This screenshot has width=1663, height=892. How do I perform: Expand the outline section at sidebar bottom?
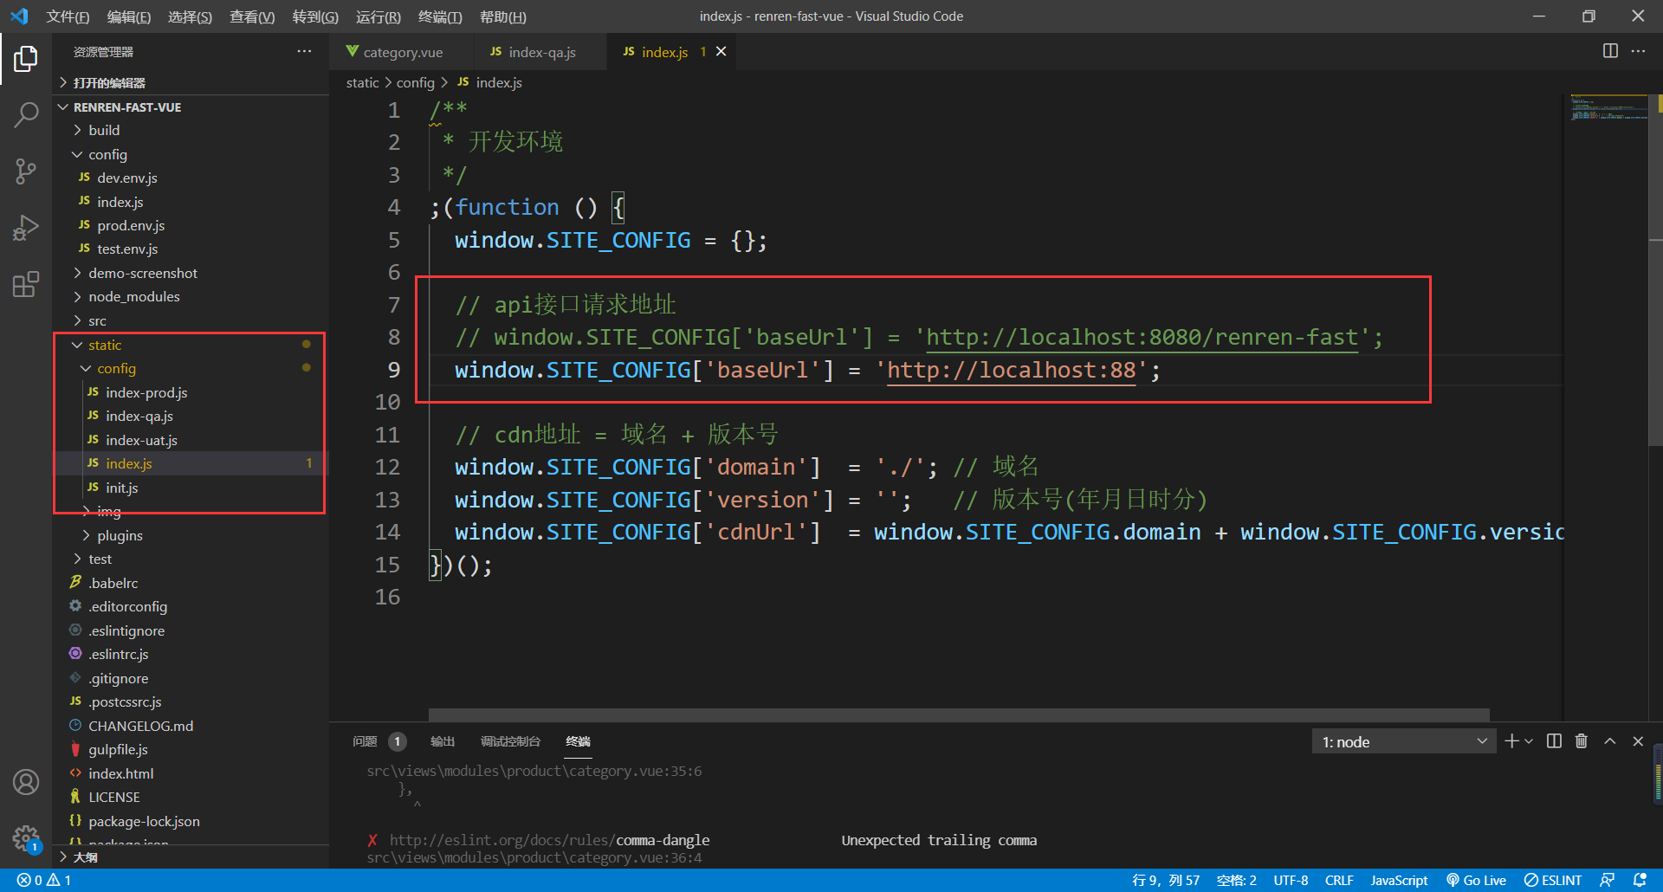click(x=191, y=856)
